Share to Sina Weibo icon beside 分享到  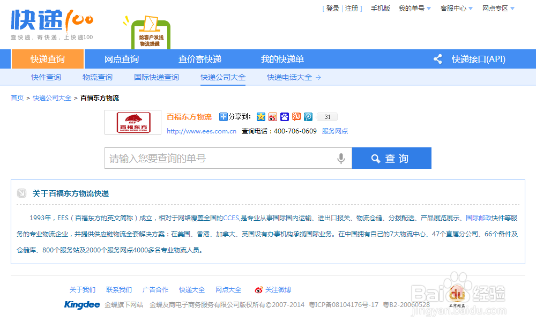tap(272, 117)
